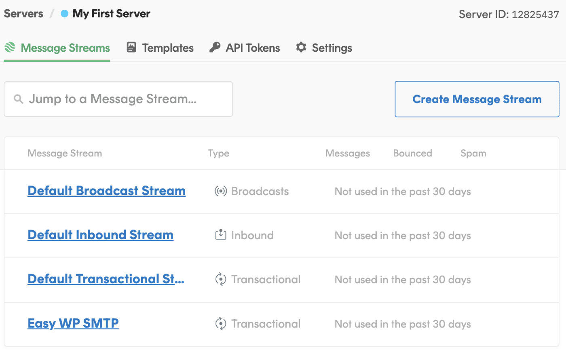Open Default Transactional Stream link
This screenshot has height=354, width=566.
106,279
